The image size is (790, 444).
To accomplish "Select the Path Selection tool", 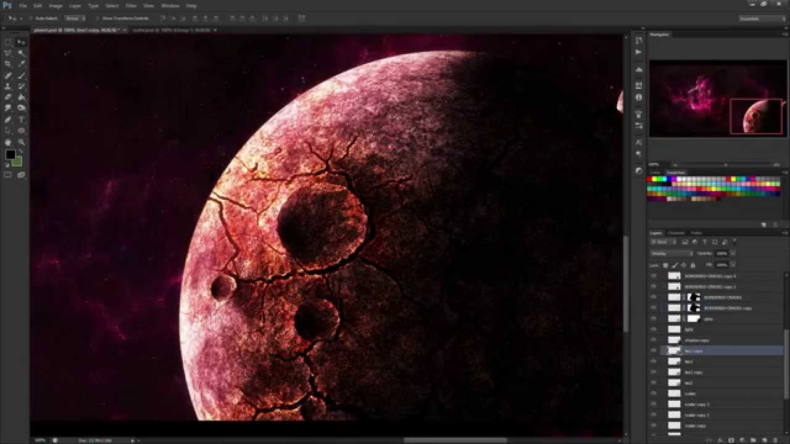I will (8, 131).
